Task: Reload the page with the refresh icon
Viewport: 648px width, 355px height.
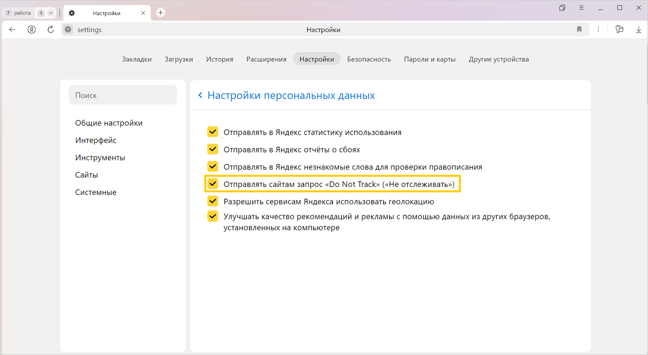Action: click(51, 30)
